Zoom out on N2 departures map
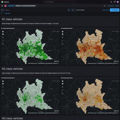 (3, 84)
